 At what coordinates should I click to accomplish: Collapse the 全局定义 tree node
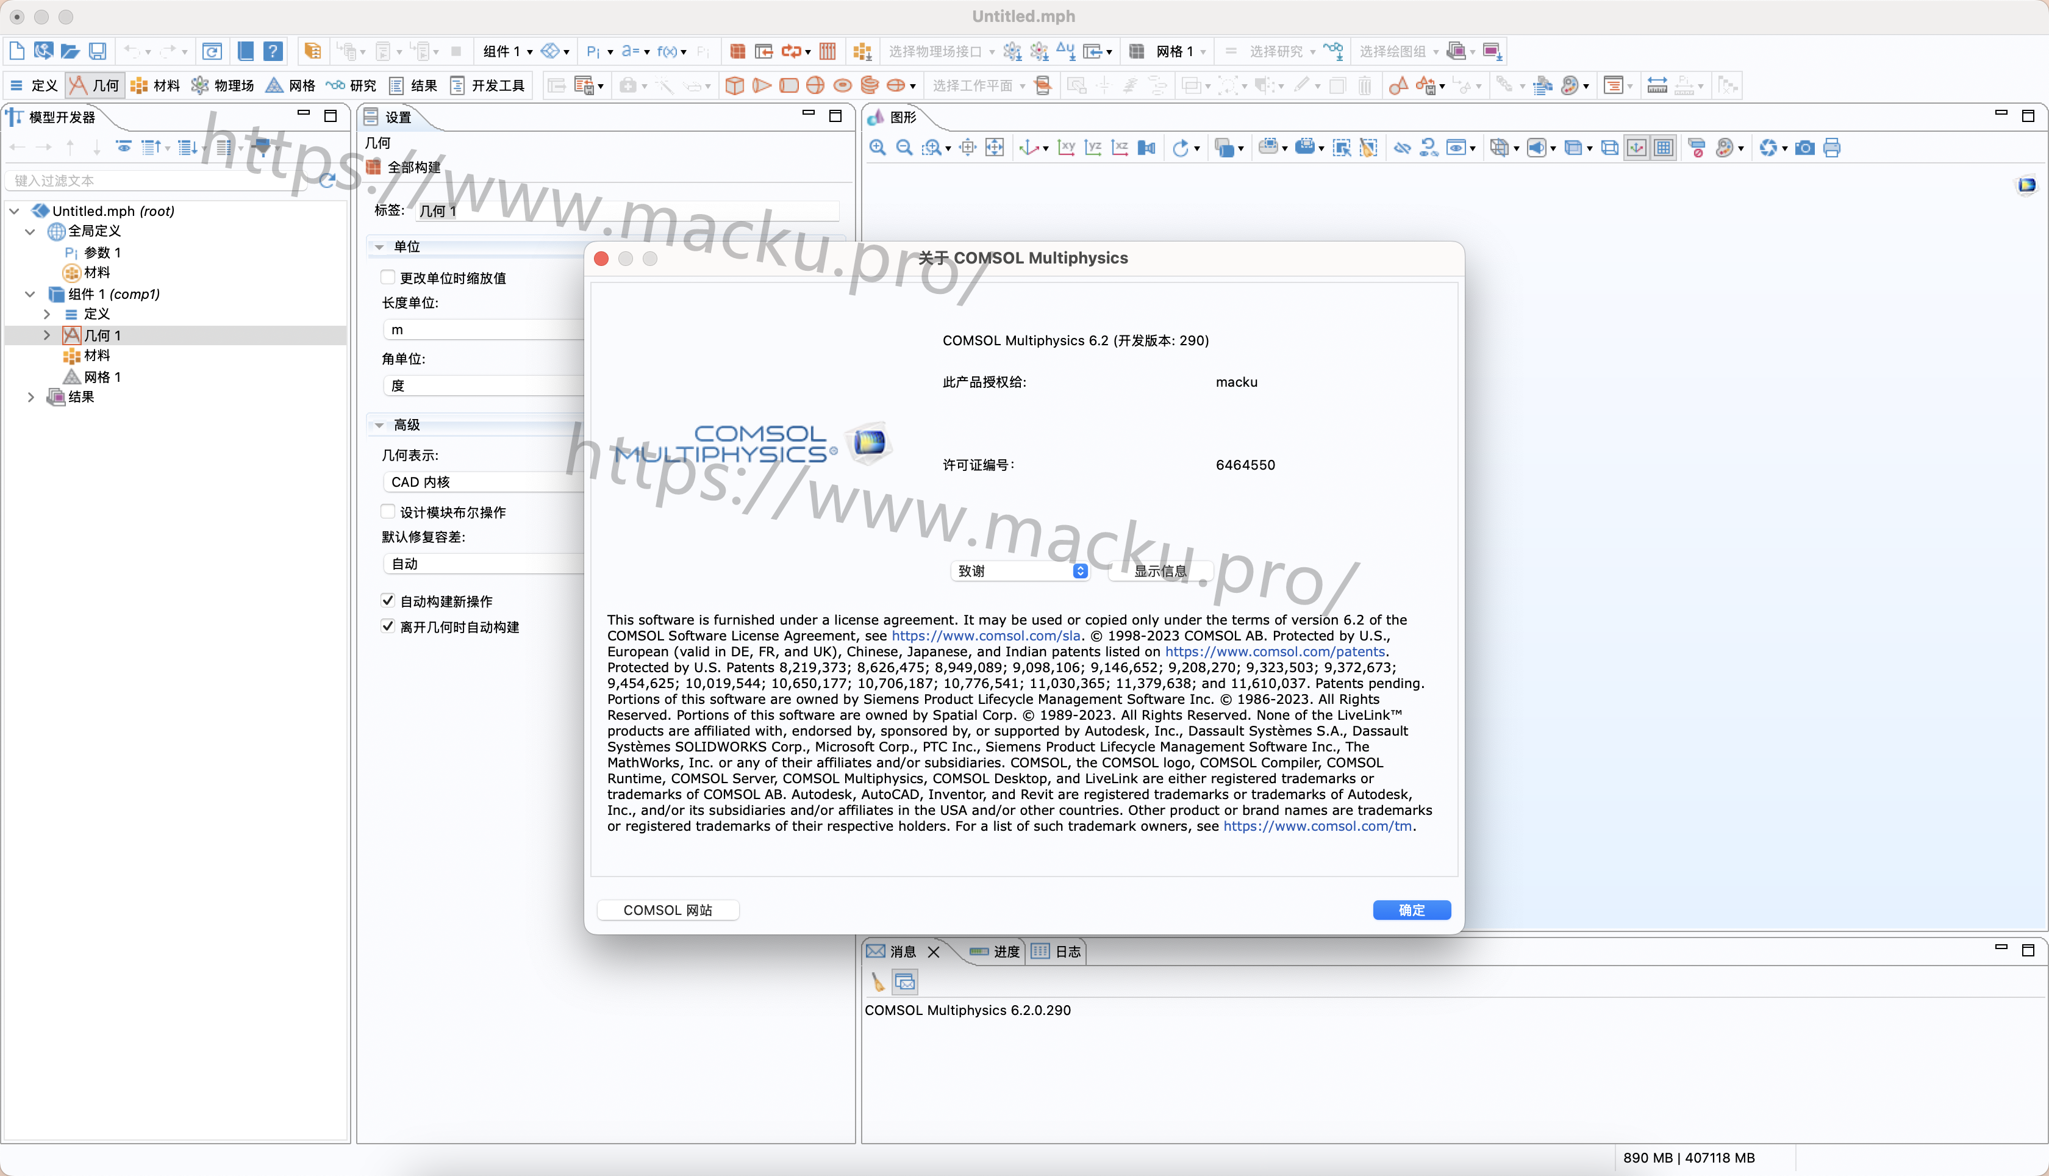[x=30, y=231]
